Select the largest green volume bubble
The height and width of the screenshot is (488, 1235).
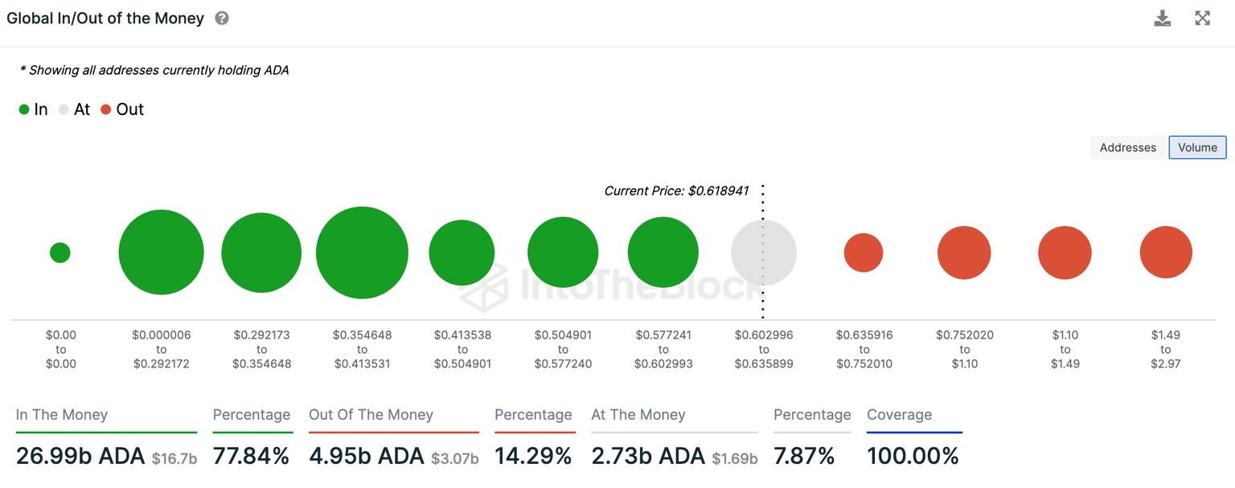(362, 252)
